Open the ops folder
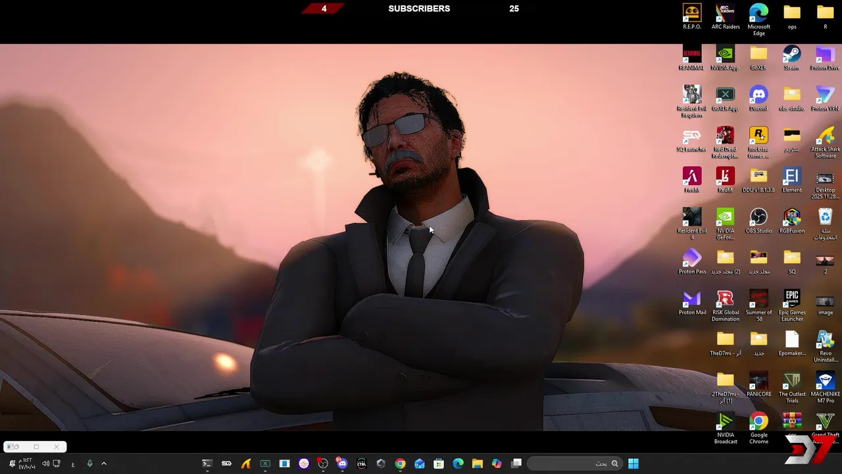Screen dimensions: 842x474 point(792,16)
